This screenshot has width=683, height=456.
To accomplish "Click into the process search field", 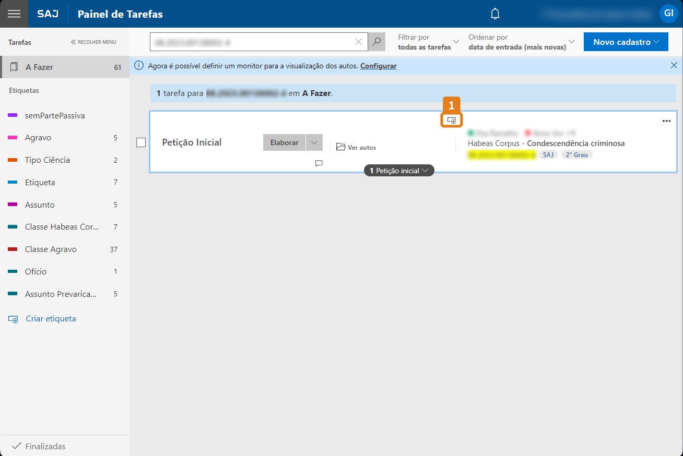I will point(251,42).
